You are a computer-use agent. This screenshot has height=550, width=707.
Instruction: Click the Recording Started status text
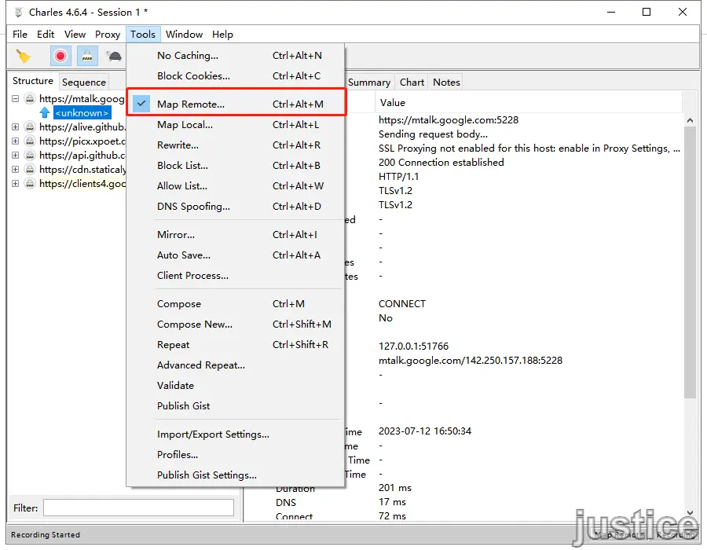[x=46, y=534]
